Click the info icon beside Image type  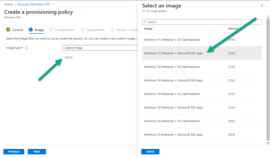tap(26, 48)
